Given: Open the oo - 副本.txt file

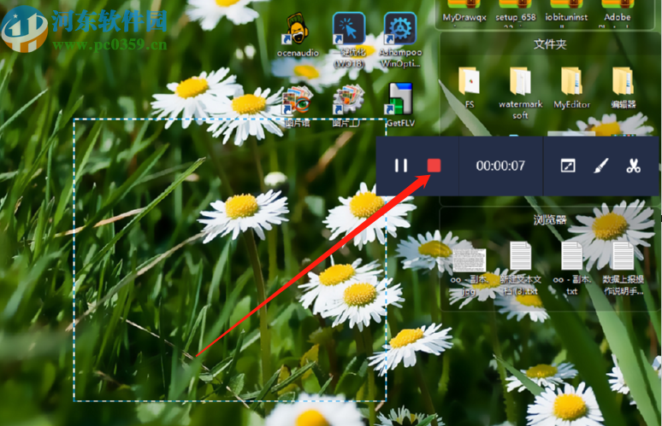Looking at the screenshot, I should click(571, 268).
